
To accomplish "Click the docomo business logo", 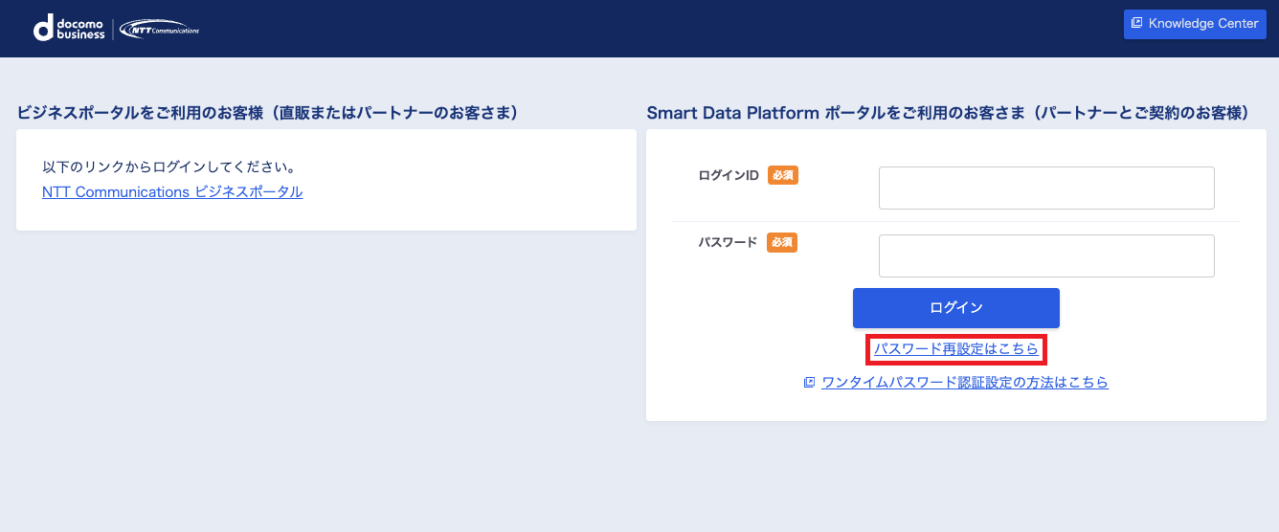I will coord(69,29).
